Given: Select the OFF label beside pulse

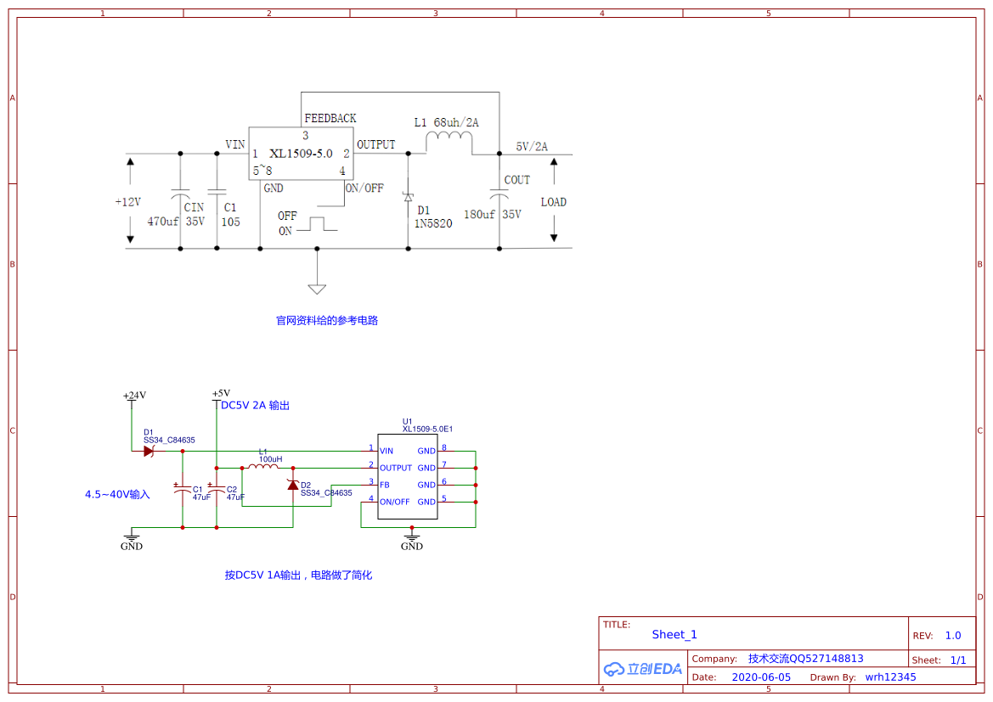Looking at the screenshot, I should coord(287,216).
